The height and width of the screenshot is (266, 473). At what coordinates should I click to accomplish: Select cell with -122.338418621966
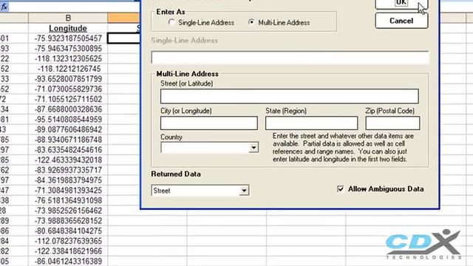coord(68,251)
